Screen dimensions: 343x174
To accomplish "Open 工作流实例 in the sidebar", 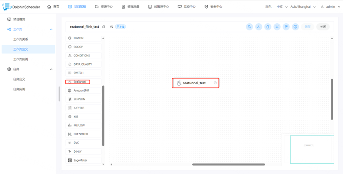I will click(x=28, y=59).
